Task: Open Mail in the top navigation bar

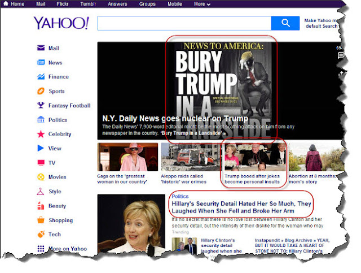Action: (x=41, y=4)
